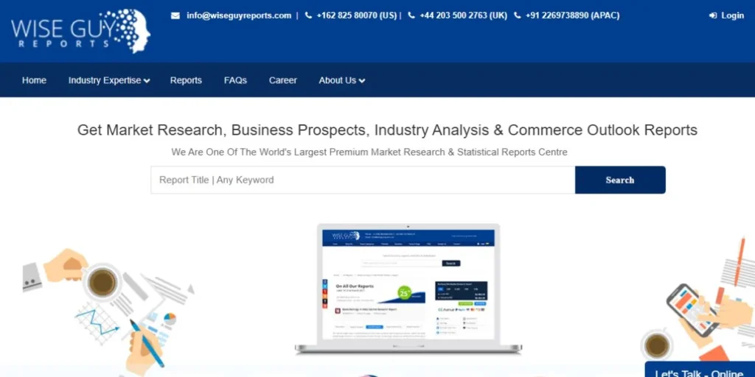Expand the Industry Expertise dropdown menu
This screenshot has height=377, width=755.
click(109, 80)
